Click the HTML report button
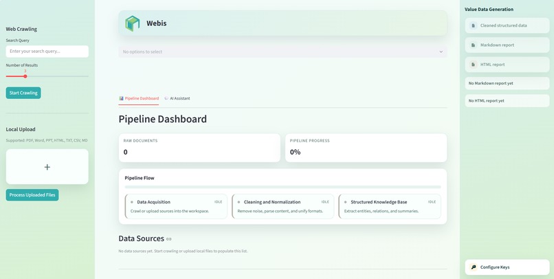The image size is (554, 279). click(x=507, y=65)
